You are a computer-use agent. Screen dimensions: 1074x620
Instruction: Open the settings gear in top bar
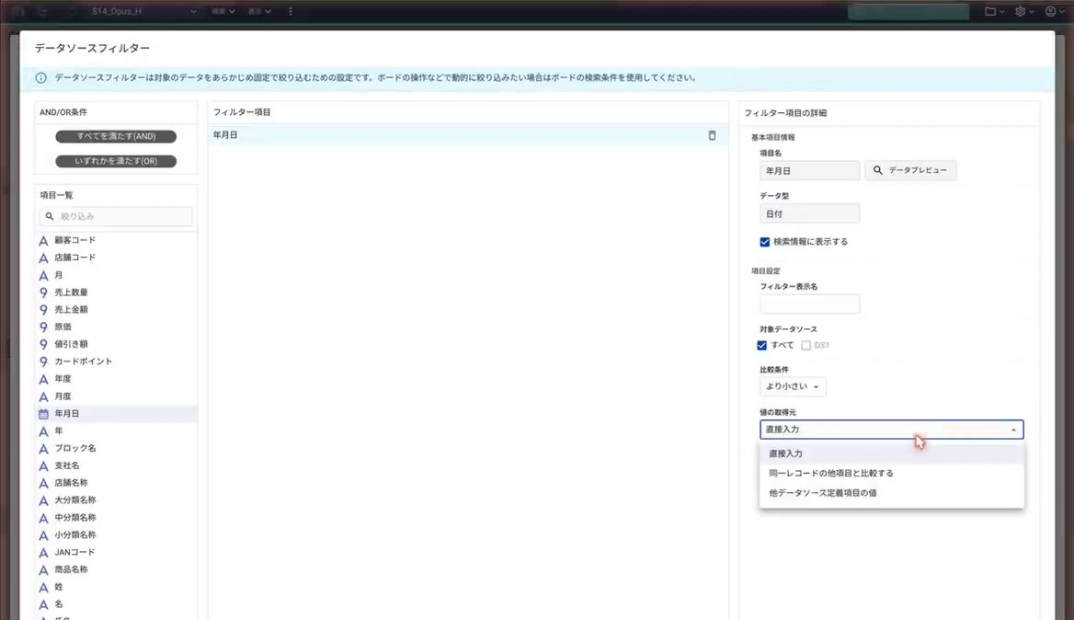[x=1024, y=12]
